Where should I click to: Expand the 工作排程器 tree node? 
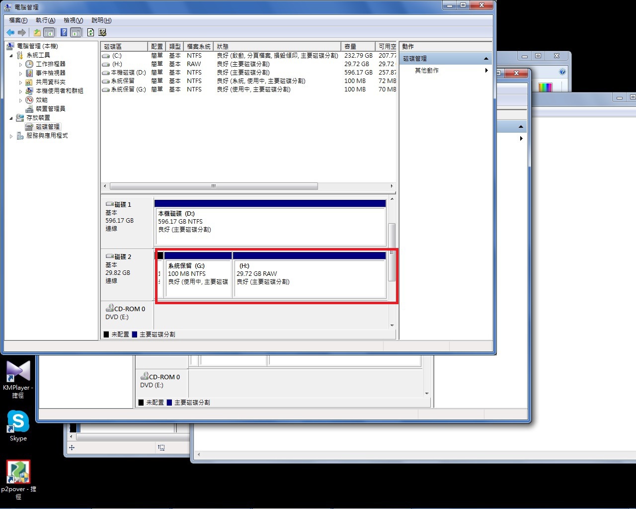coord(21,65)
